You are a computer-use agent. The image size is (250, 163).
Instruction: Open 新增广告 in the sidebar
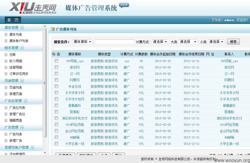pos(16,141)
